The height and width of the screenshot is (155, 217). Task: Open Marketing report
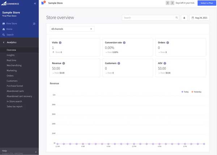pos(12,70)
